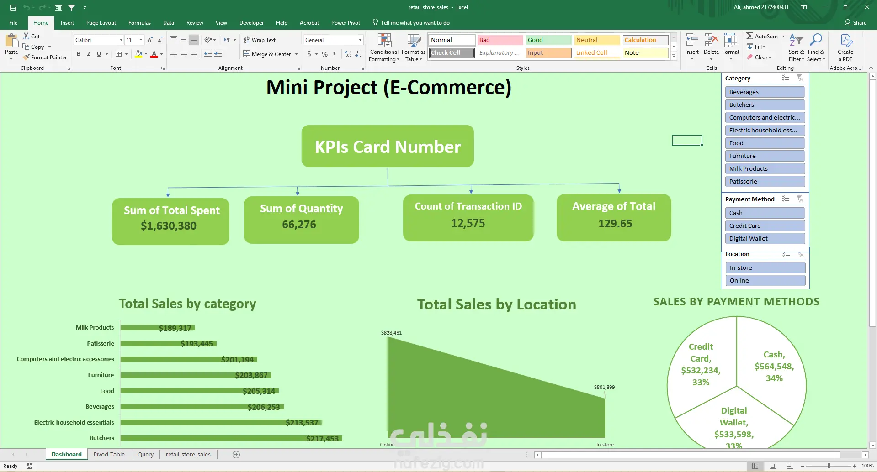The height and width of the screenshot is (472, 877).
Task: Open the Orientation icon
Action: (x=208, y=40)
